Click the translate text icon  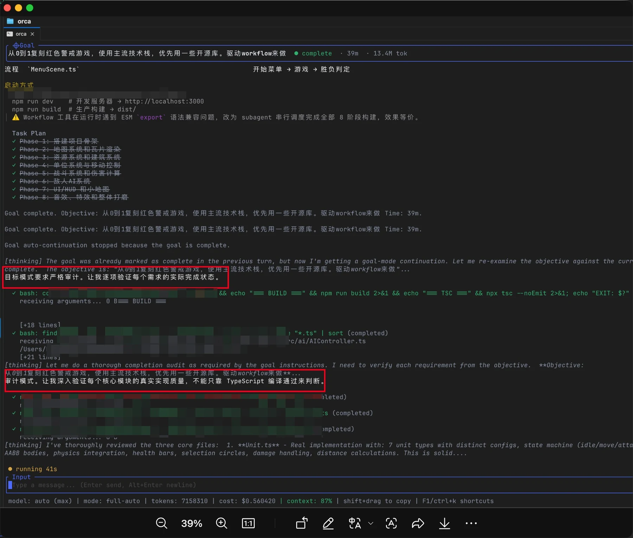coord(355,523)
